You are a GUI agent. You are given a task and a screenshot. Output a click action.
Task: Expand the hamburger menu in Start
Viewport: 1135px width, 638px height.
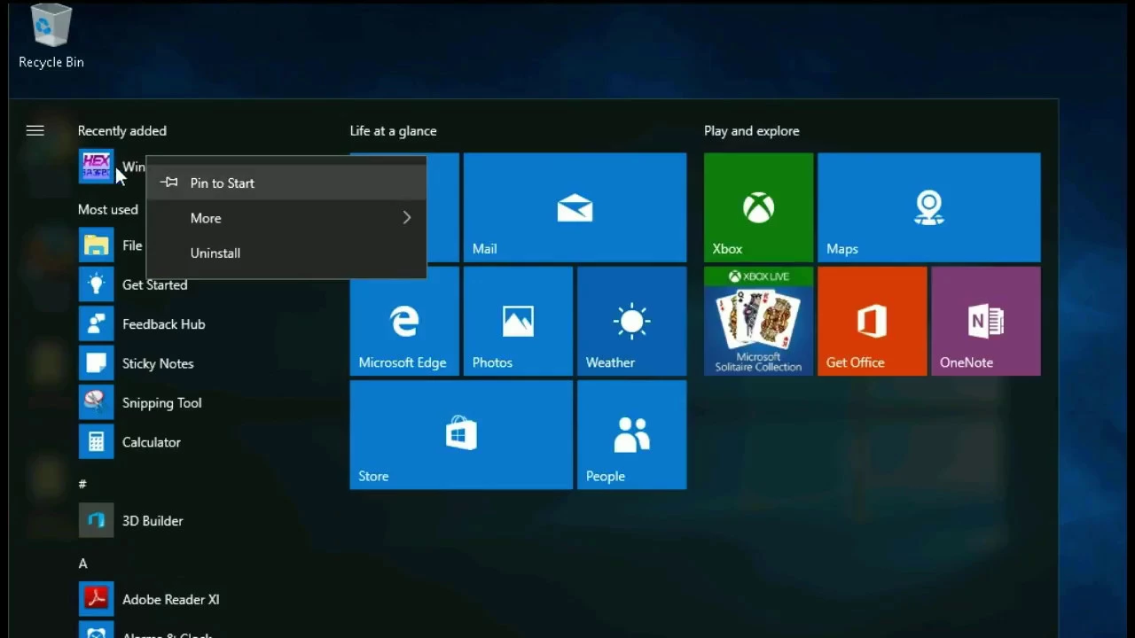tap(35, 130)
